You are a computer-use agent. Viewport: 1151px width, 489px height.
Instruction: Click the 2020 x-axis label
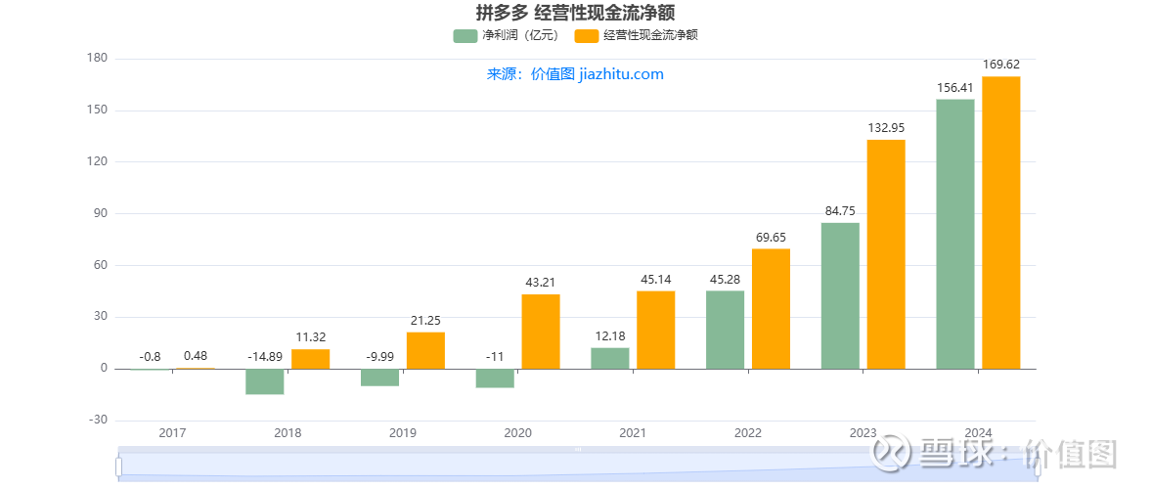click(x=517, y=433)
